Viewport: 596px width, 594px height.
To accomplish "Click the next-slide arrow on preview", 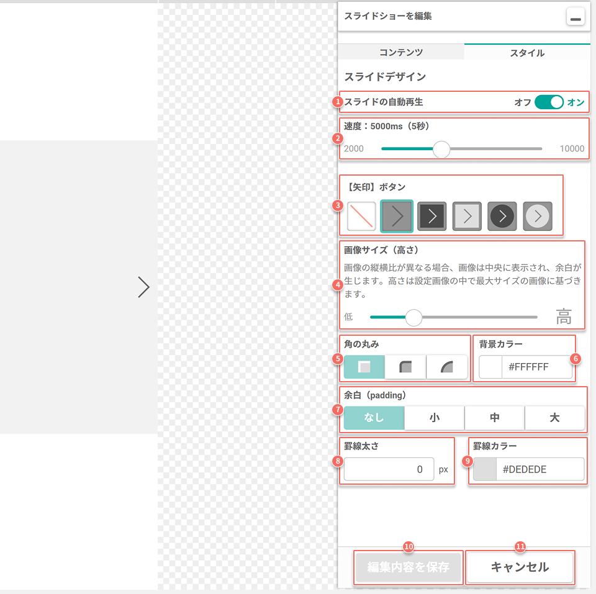I will tap(143, 287).
